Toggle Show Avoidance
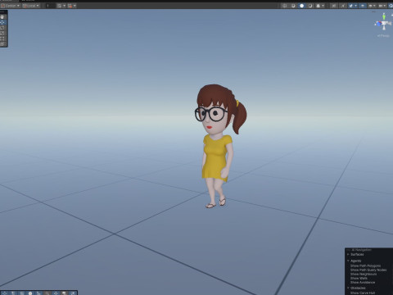This screenshot has width=393, height=295. point(363,282)
